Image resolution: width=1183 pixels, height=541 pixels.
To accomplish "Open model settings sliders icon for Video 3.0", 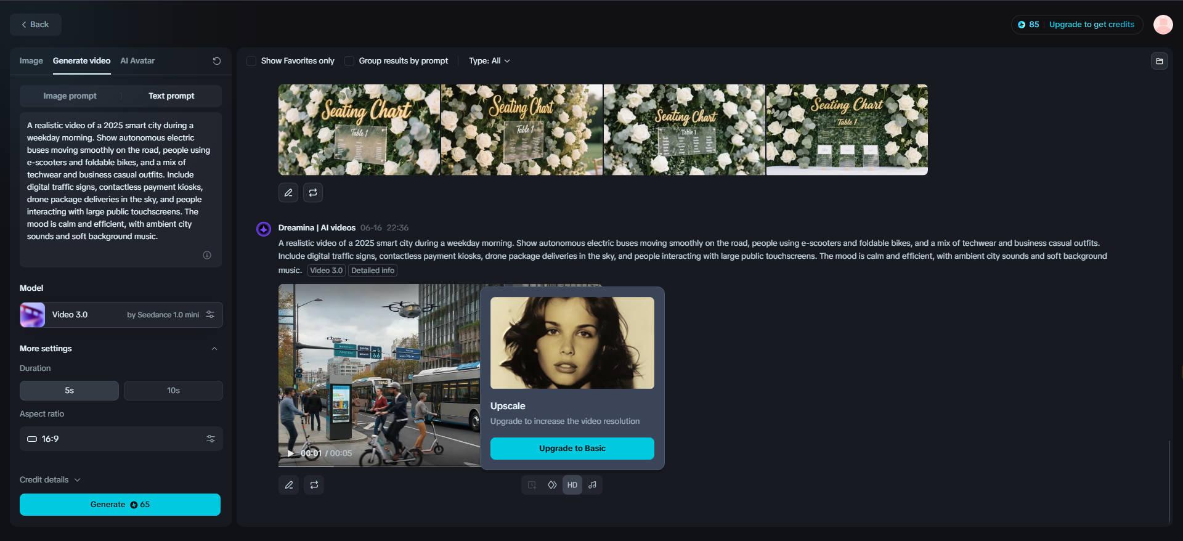I will tap(210, 314).
